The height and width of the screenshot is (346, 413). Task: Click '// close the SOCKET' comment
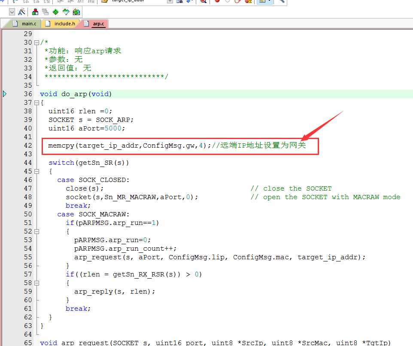point(291,188)
